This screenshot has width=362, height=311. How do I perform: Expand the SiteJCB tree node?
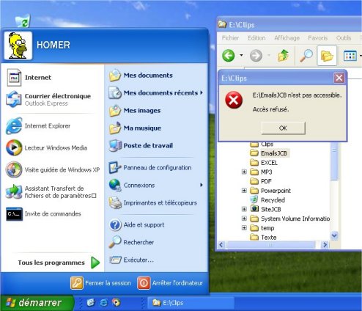(x=244, y=209)
